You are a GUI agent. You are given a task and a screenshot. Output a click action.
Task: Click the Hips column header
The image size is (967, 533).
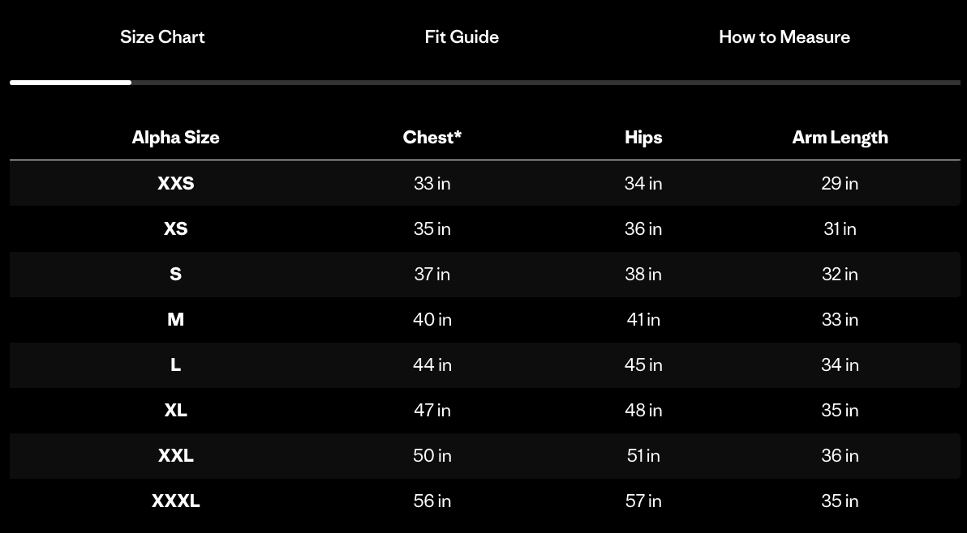[x=643, y=137]
